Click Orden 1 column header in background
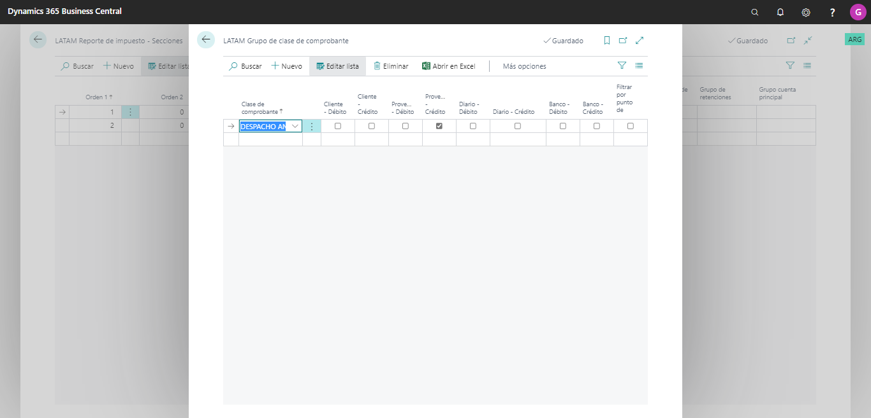This screenshot has width=871, height=418. (99, 97)
